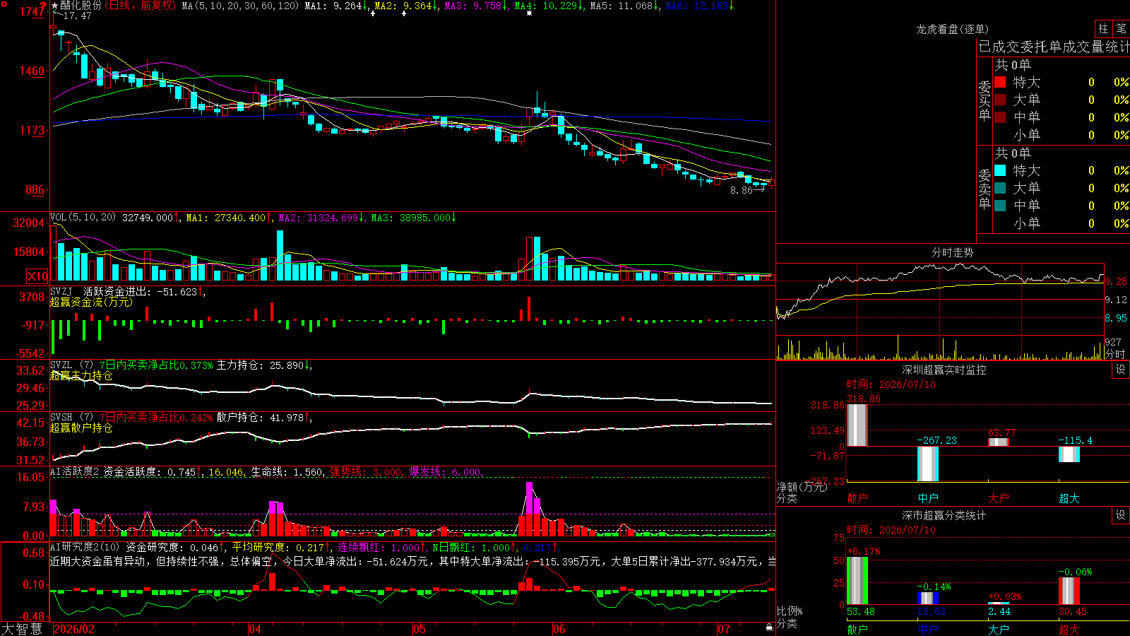The image size is (1130, 636).
Task: Click the star icon before 醋化股份
Action: [x=55, y=6]
